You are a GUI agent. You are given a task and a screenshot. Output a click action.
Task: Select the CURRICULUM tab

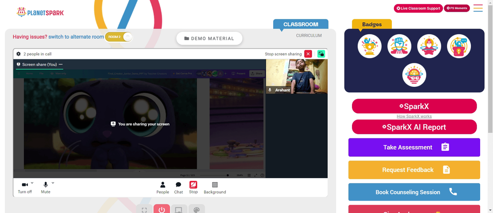click(x=309, y=36)
